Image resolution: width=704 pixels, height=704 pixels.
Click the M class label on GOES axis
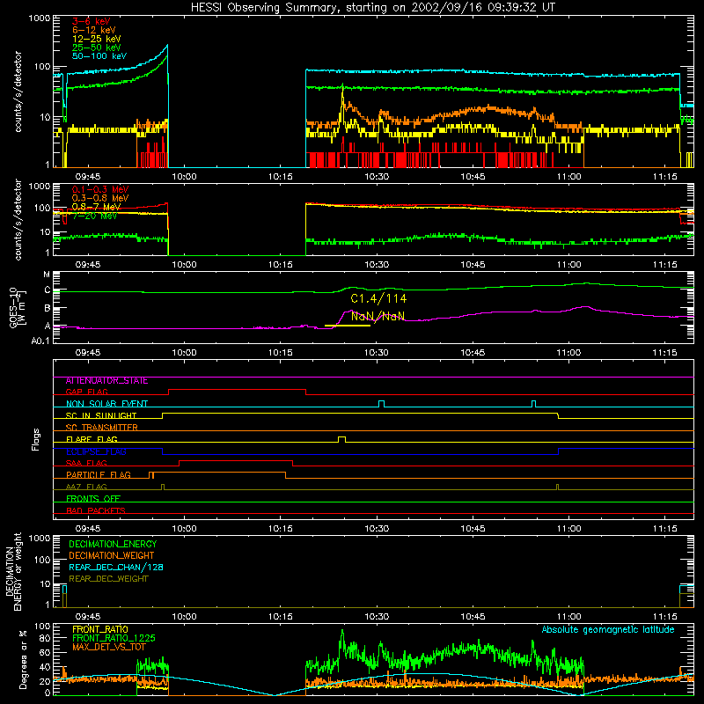point(47,275)
